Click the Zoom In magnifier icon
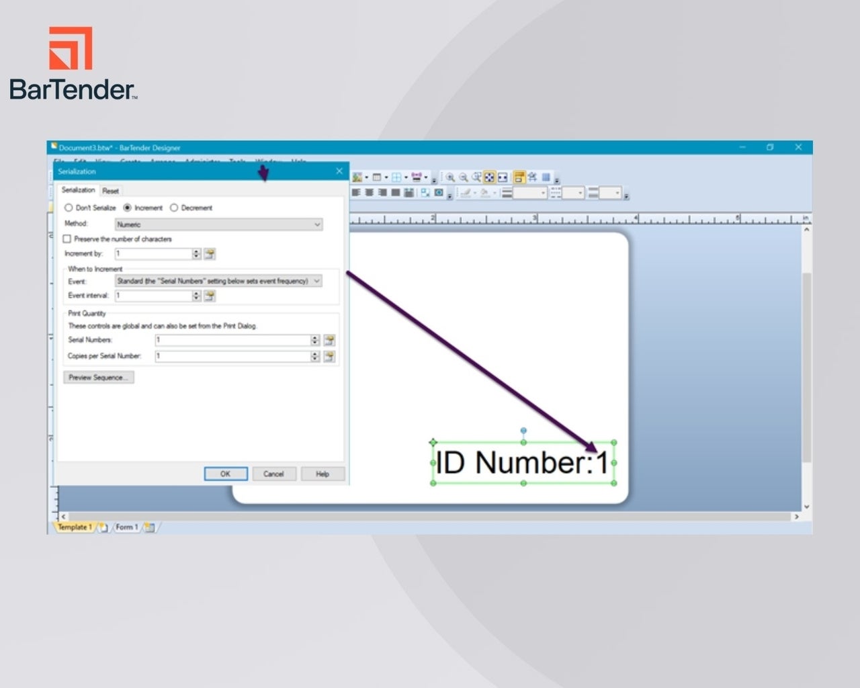 (450, 177)
